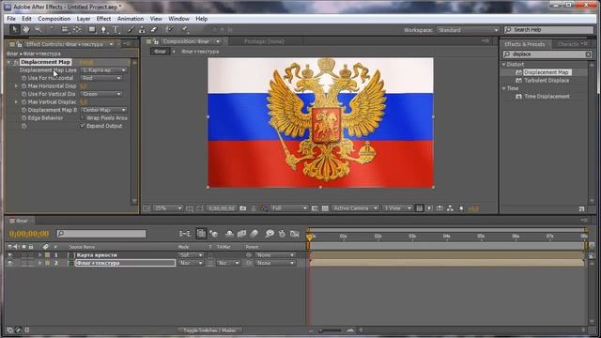This screenshot has width=601, height=338.
Task: Toggle stopwatch for Max Horizontal Displacement
Action: [23, 85]
